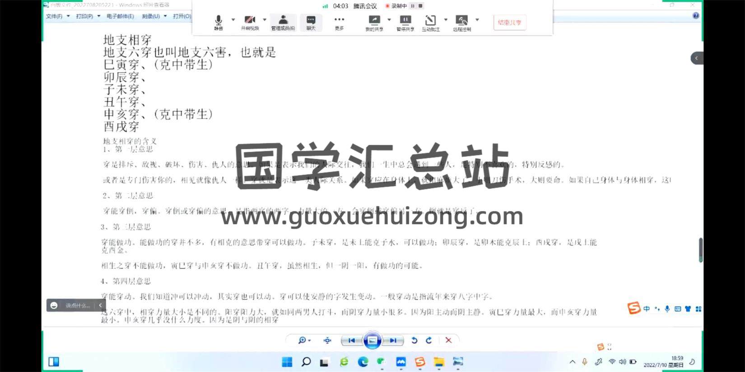Expand the video options arrow
Viewport: 745px width, 372px height.
coord(265,20)
